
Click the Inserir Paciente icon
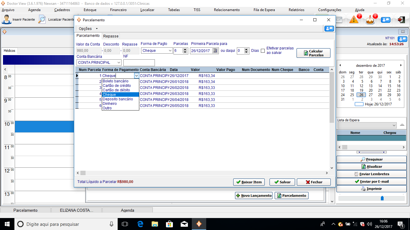[x=6, y=19]
